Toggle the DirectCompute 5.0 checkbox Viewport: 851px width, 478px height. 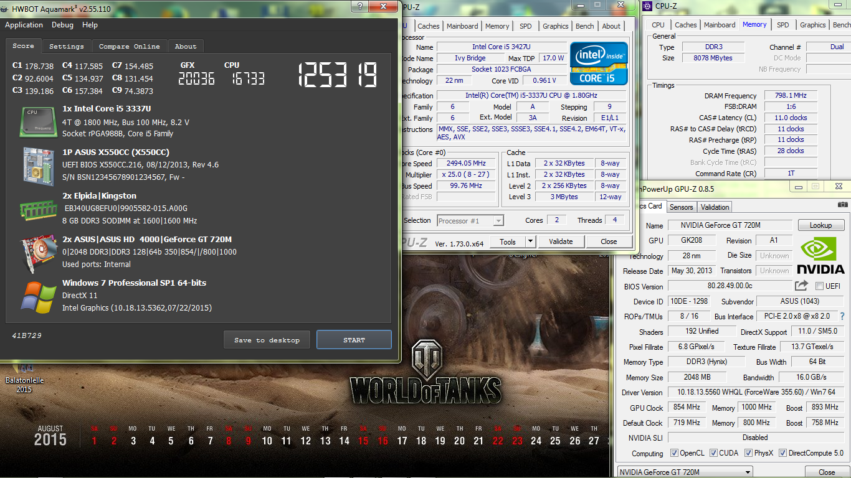[x=782, y=453]
